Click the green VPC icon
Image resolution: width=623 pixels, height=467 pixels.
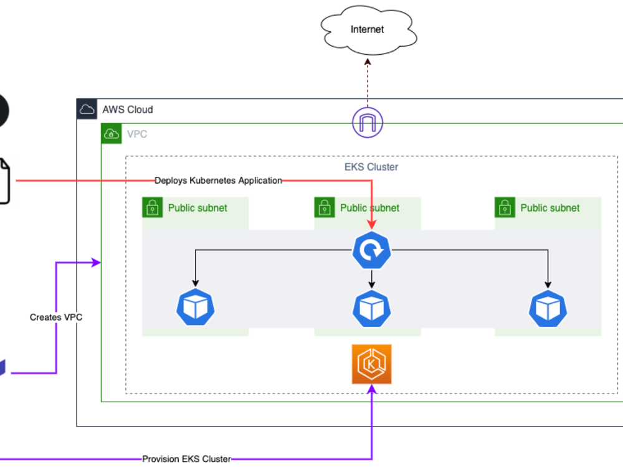(x=112, y=134)
